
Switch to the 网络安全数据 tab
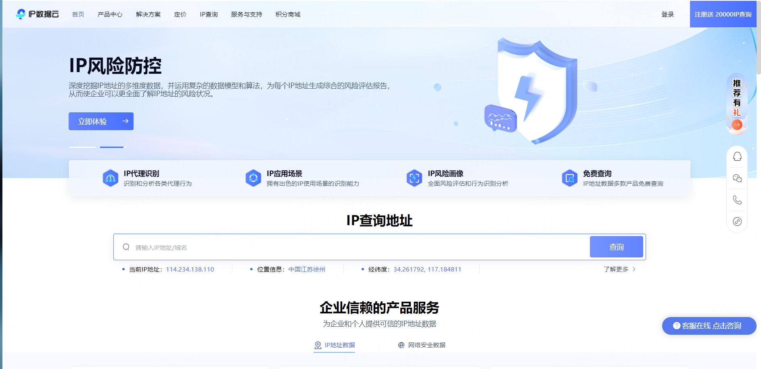tap(422, 345)
